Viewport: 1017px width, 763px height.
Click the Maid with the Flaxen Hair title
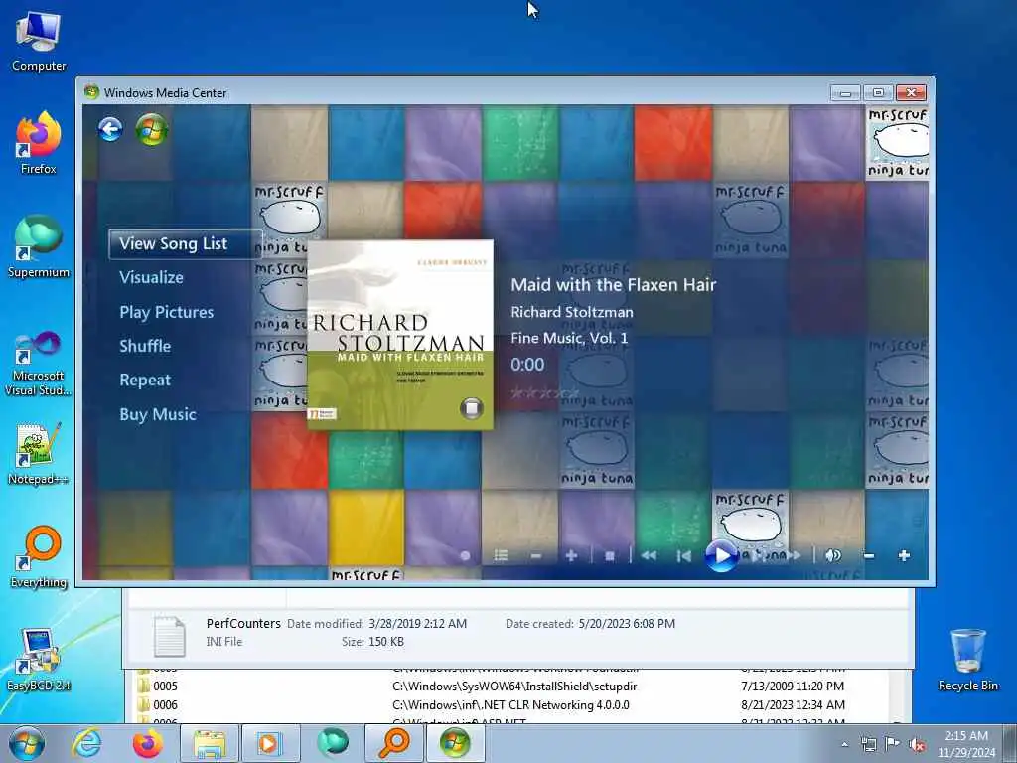[614, 285]
